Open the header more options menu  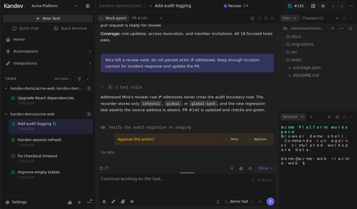[x=351, y=6]
